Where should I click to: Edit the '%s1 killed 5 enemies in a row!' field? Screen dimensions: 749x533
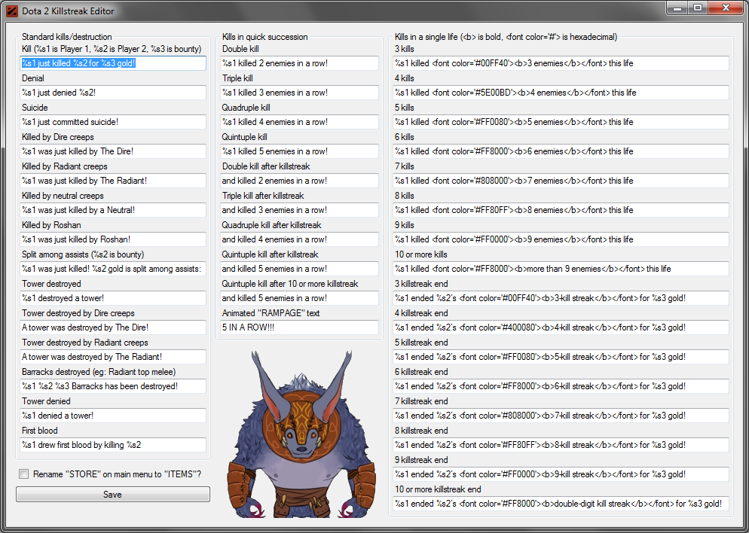tap(299, 151)
